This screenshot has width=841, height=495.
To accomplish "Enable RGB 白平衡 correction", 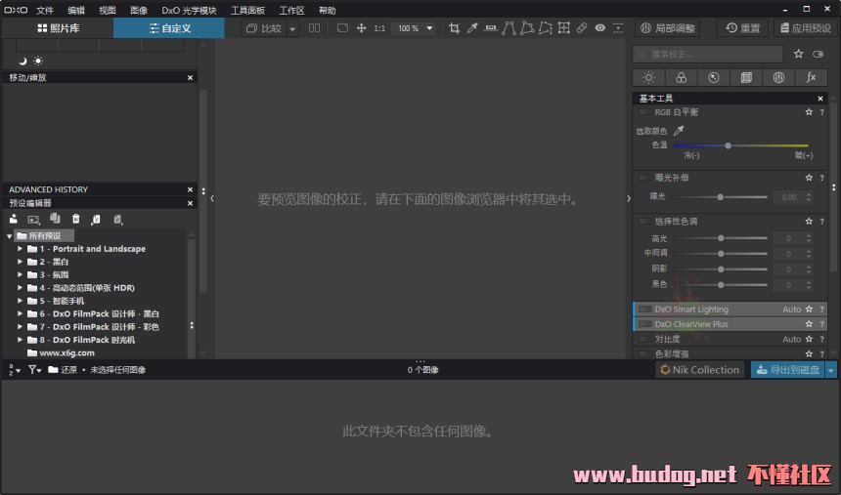I will tap(644, 112).
